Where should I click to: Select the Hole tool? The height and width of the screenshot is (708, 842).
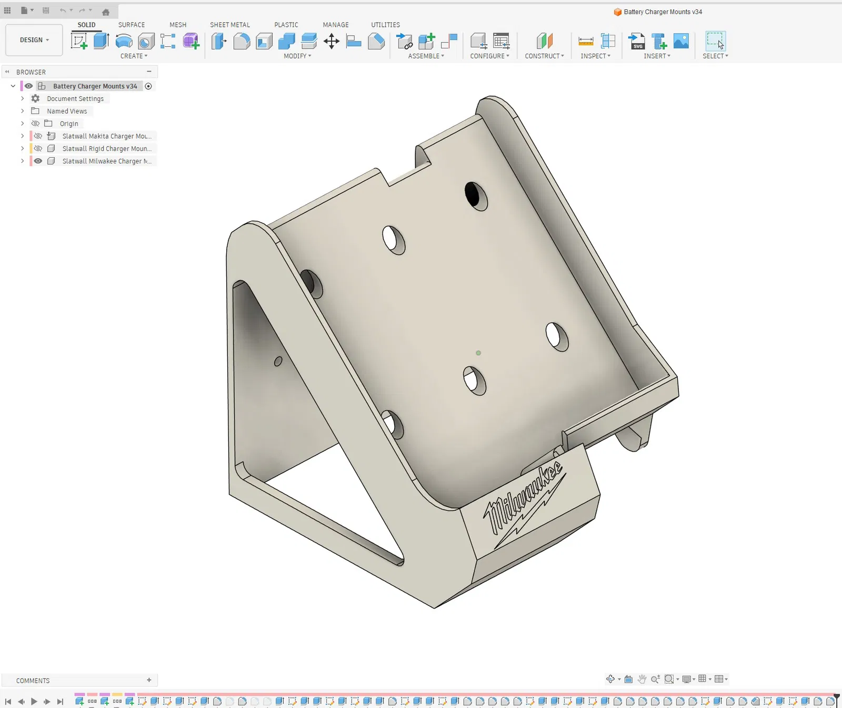coord(146,41)
